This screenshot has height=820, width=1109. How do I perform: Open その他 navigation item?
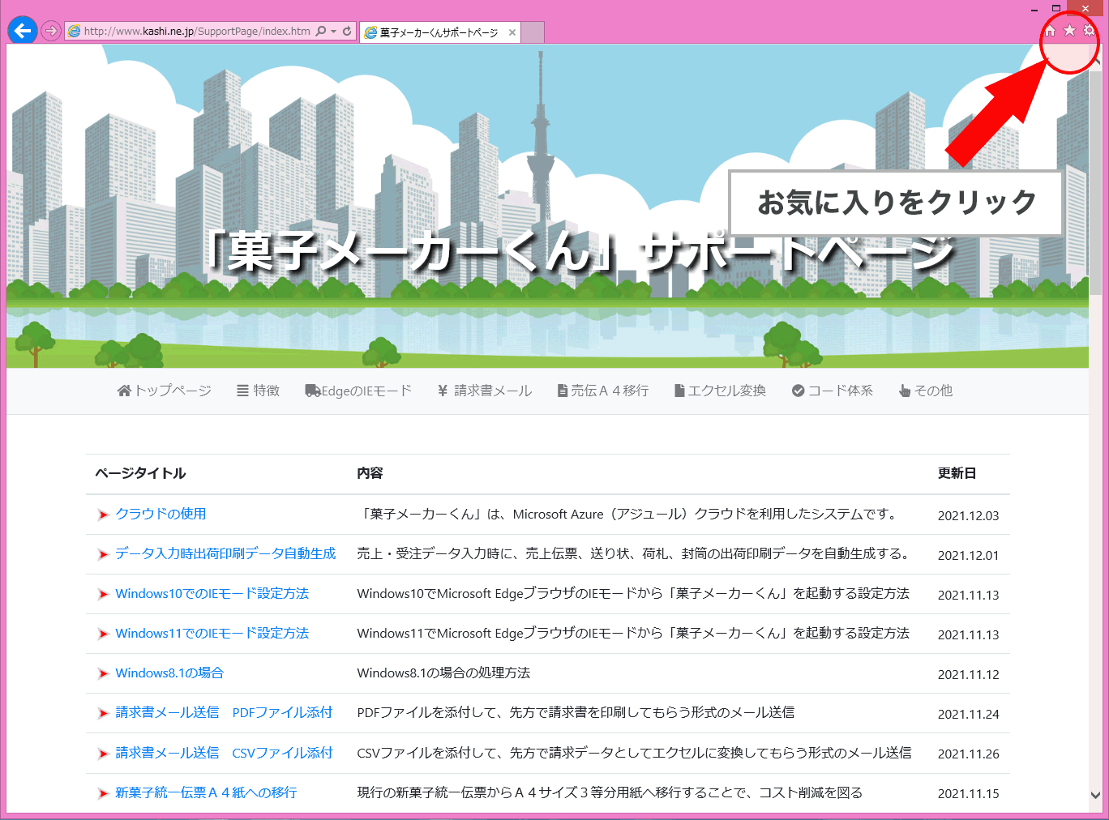point(926,391)
